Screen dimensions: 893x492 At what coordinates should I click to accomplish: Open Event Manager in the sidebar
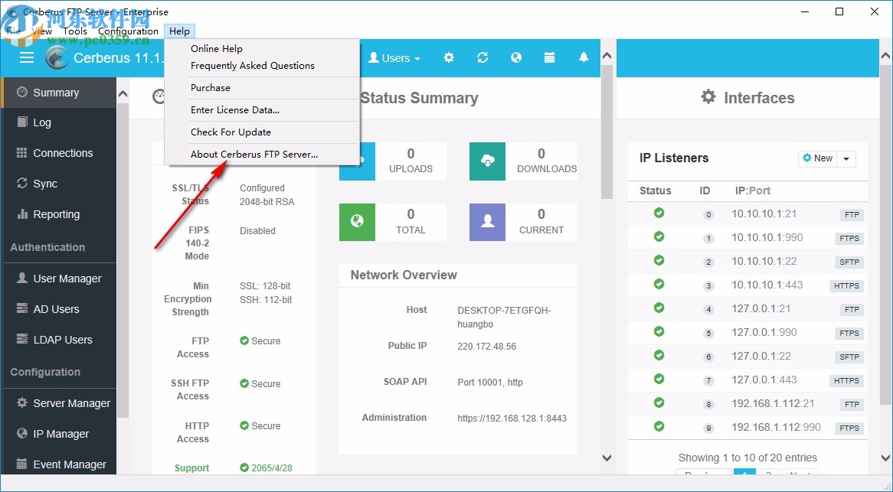click(59, 464)
